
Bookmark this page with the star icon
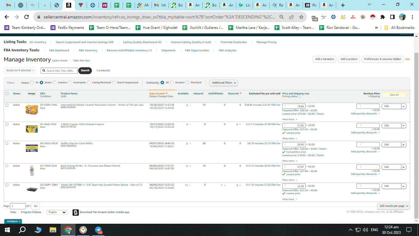click(301, 17)
